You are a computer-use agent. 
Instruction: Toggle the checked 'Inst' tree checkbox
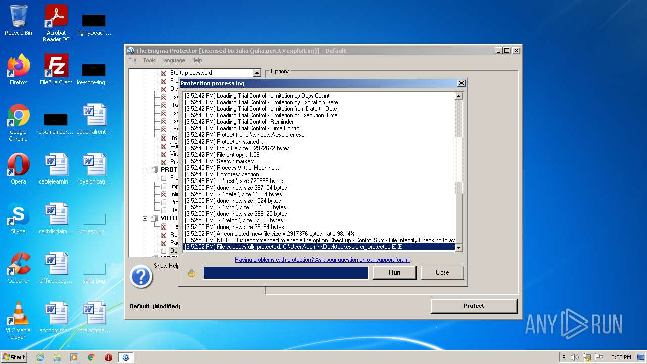click(164, 138)
